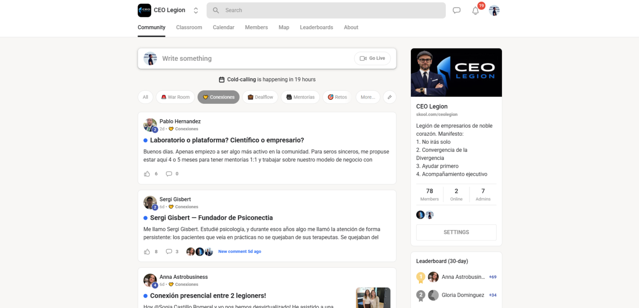The width and height of the screenshot is (639, 308).
Task: Click the pin icon button after More...
Action: 390,97
